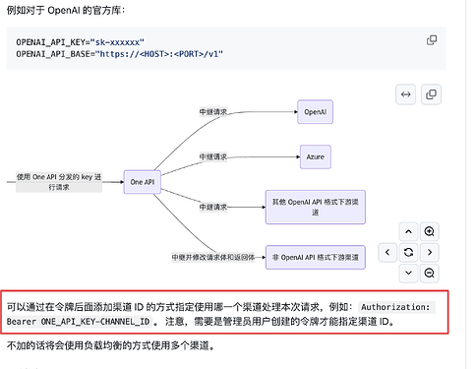
Task: Expand diagram width with double-arrow icon
Action: click(406, 94)
